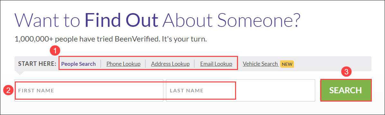The height and width of the screenshot is (115, 385).
Task: Click the red number 3 marker
Action: pyautogui.click(x=346, y=72)
